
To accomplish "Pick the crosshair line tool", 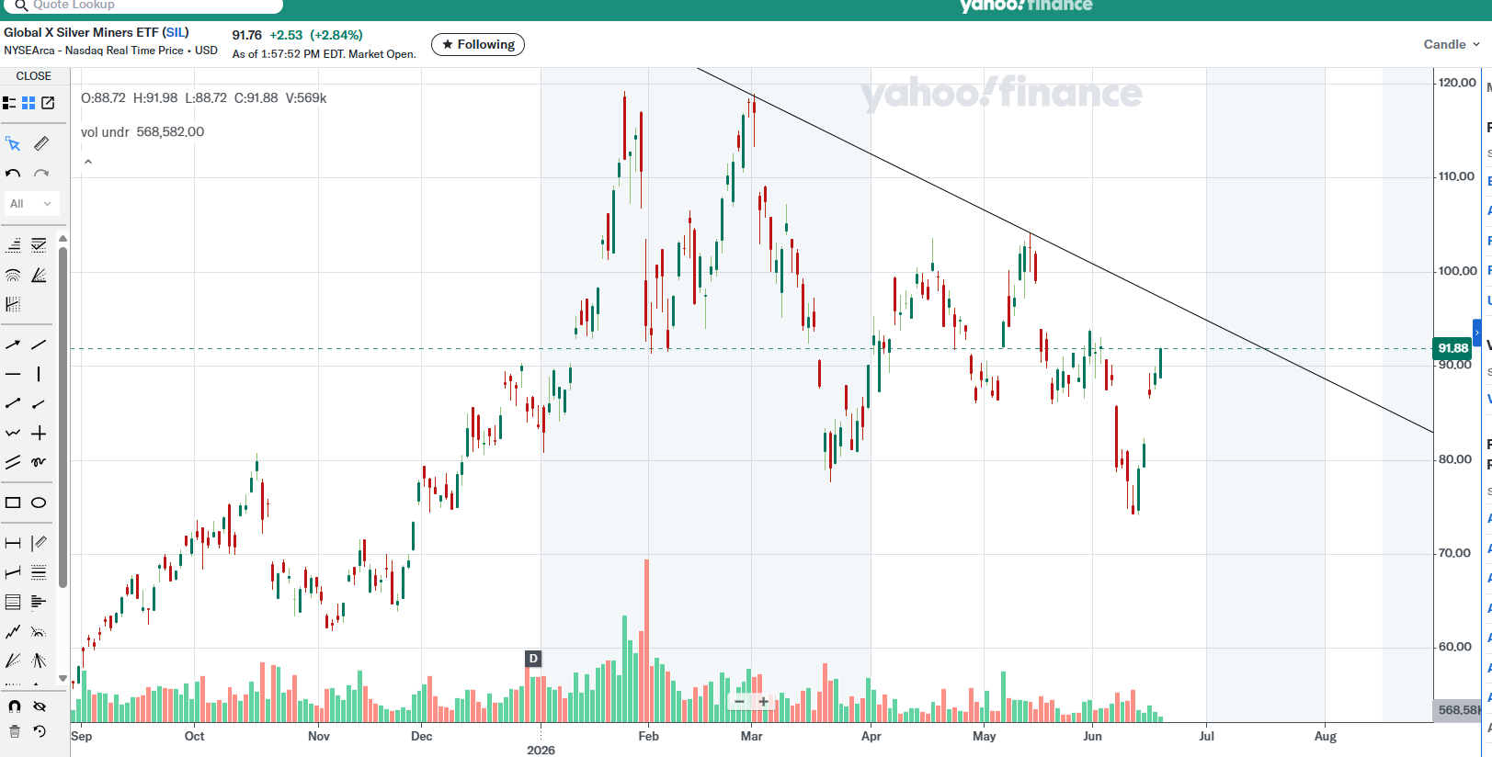I will pos(39,433).
